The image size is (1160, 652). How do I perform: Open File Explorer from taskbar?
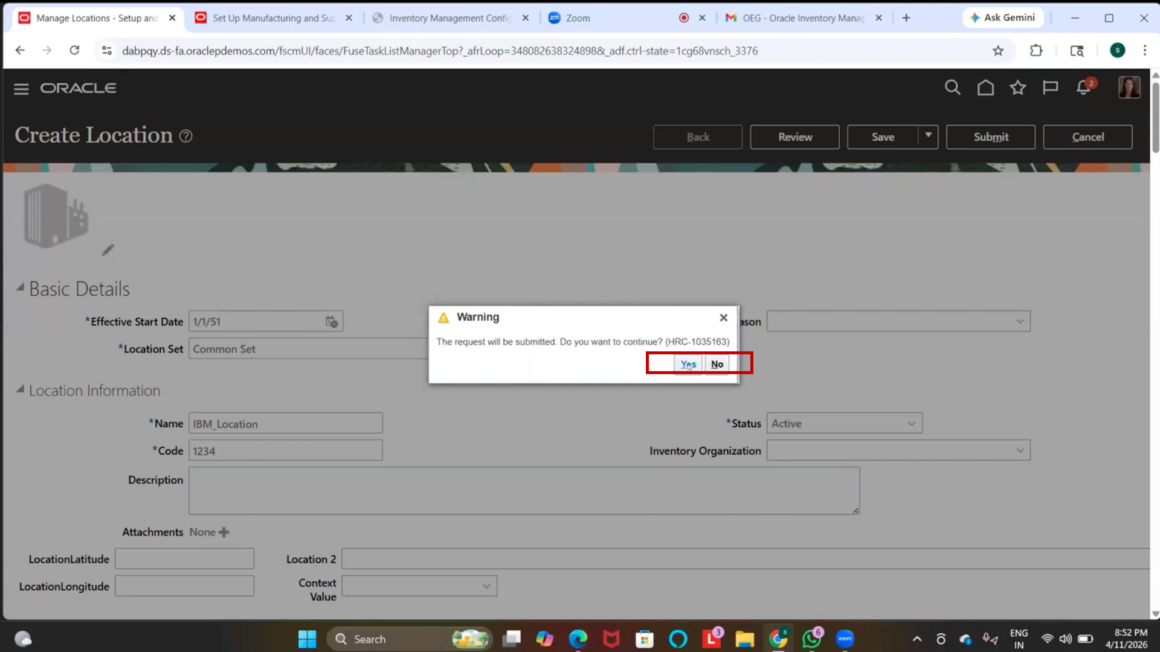[x=744, y=639]
